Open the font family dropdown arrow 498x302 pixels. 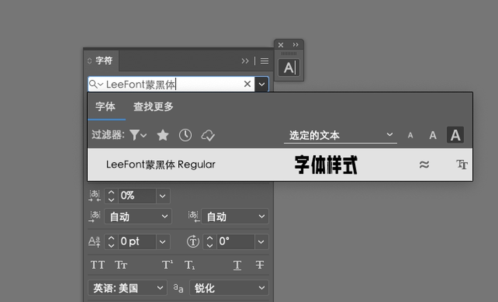click(x=262, y=84)
